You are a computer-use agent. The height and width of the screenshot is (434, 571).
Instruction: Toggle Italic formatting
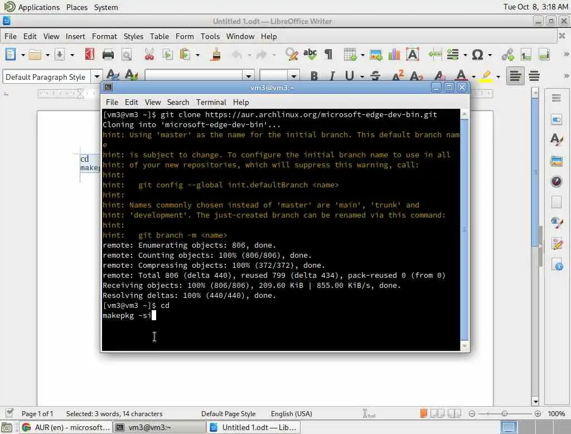[332, 76]
